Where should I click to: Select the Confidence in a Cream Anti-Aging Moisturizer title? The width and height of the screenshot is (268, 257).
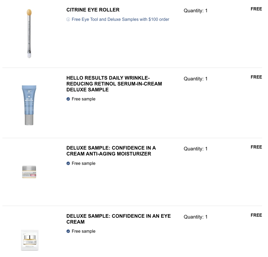click(x=111, y=151)
